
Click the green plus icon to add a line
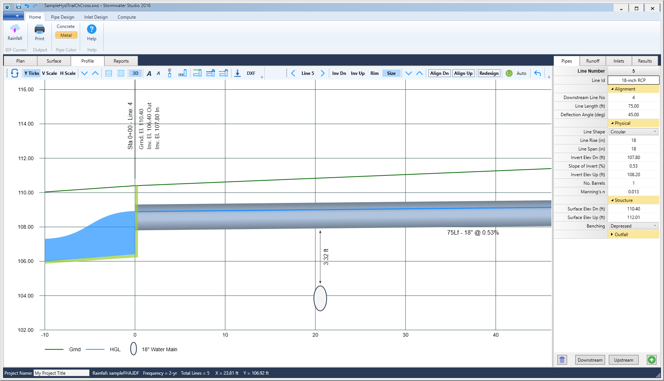(651, 360)
